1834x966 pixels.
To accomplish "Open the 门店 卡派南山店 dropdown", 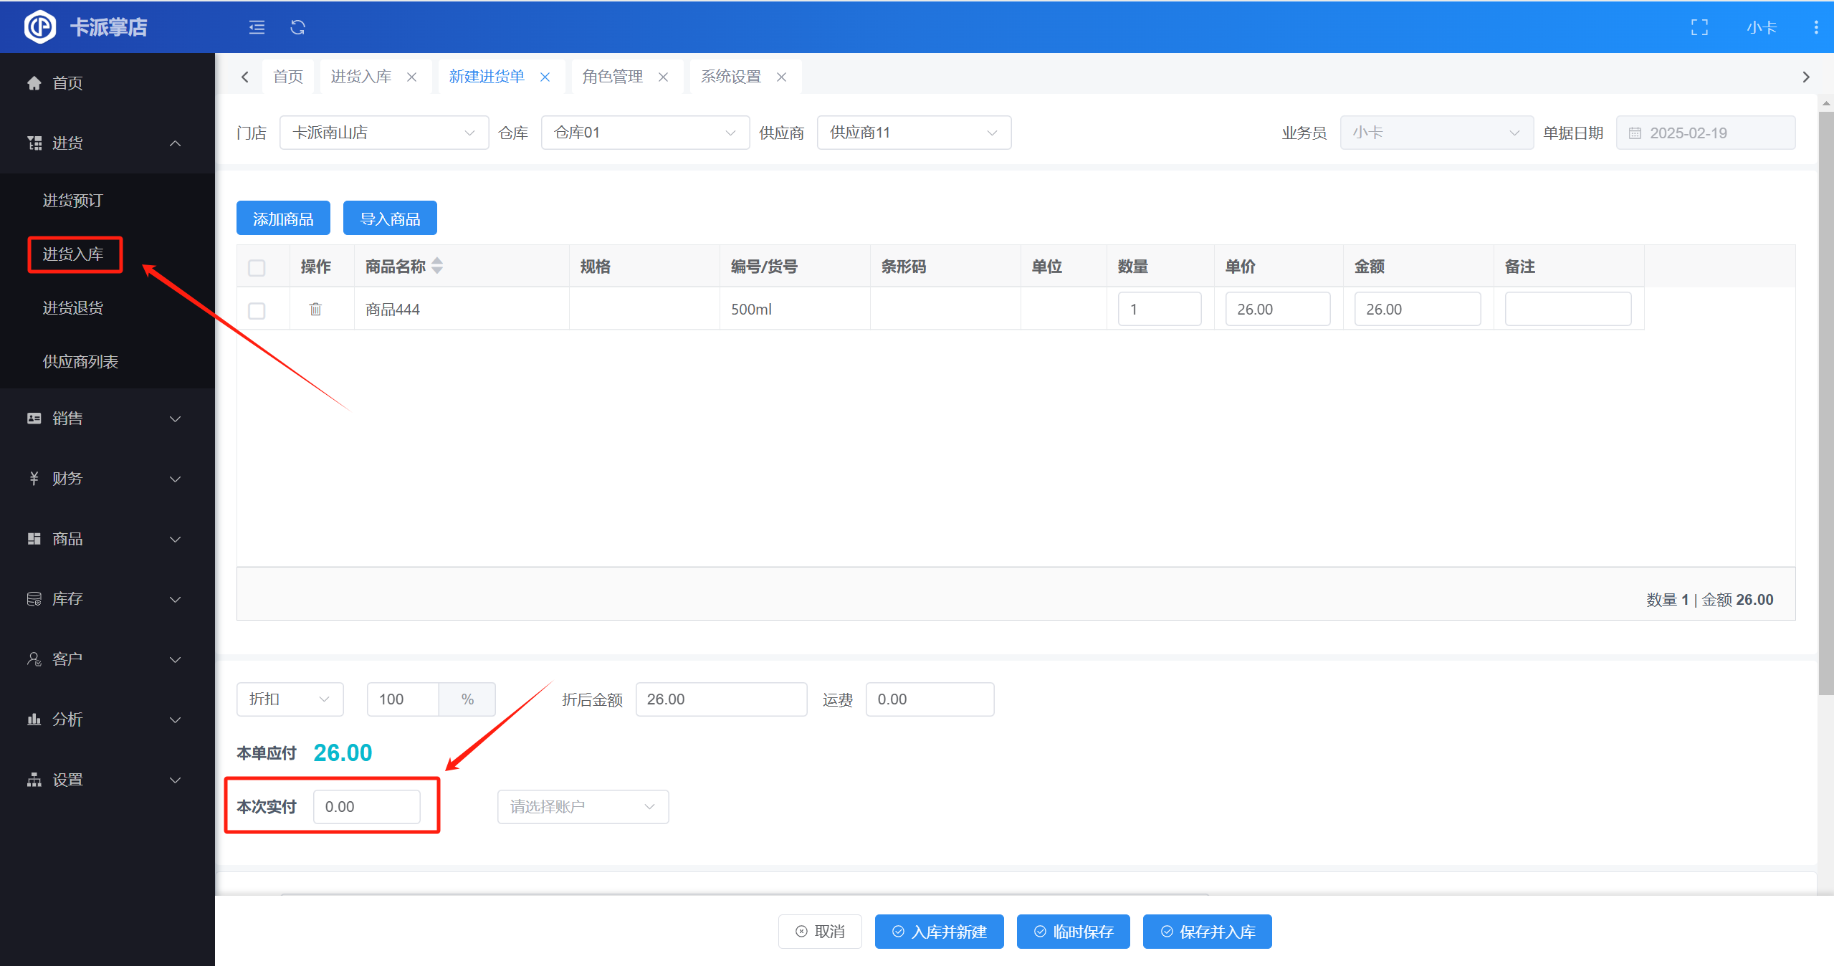I will pyautogui.click(x=383, y=133).
